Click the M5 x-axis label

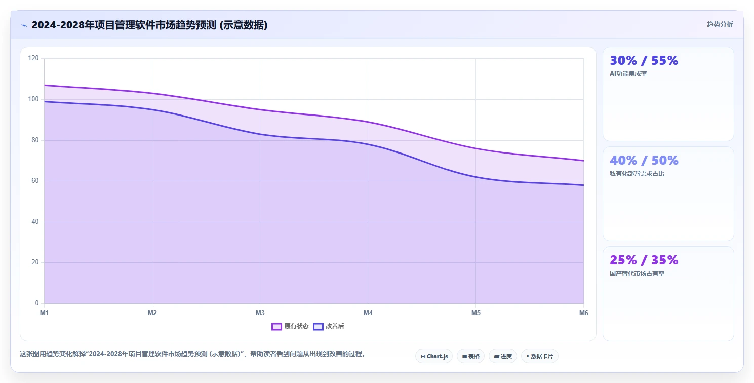476,313
